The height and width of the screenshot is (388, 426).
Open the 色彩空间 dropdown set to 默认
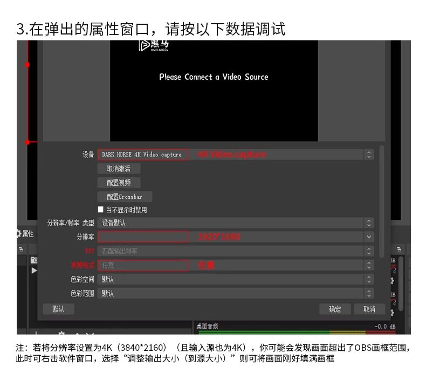coord(236,279)
